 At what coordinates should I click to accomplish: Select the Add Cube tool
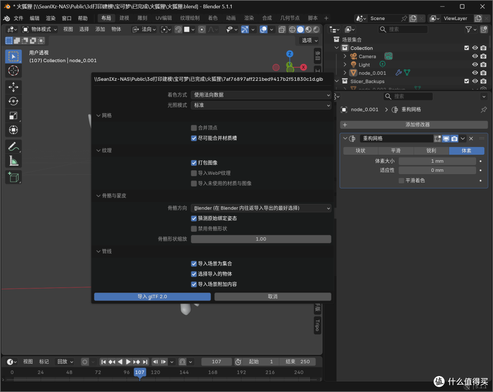click(x=13, y=178)
